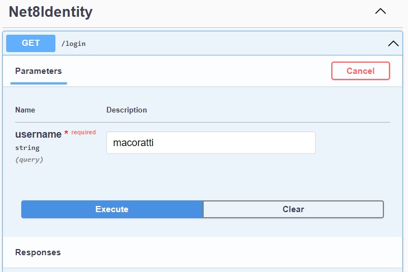Click the Responses section heading
Screen dimensions: 408x272
(38, 252)
